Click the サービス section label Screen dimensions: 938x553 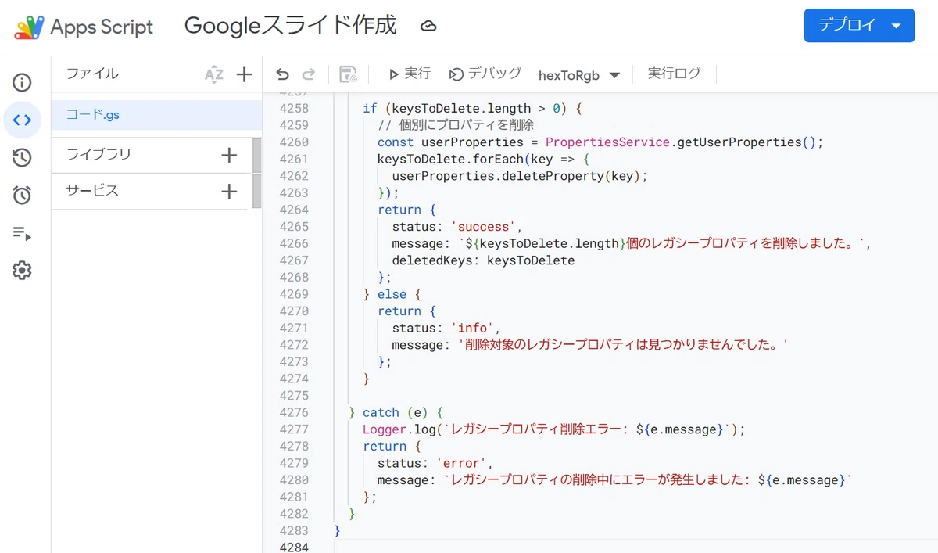(92, 191)
